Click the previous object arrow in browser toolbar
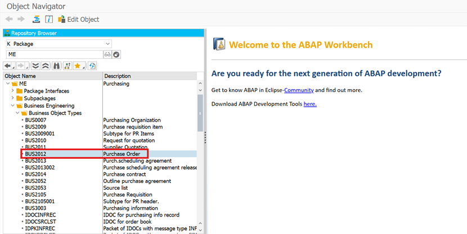 8,66
